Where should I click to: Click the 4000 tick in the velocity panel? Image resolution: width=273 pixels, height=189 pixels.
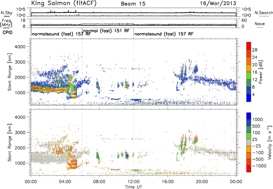tap(20, 117)
